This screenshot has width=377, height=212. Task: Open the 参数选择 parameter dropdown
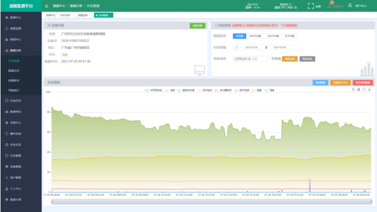[252, 59]
